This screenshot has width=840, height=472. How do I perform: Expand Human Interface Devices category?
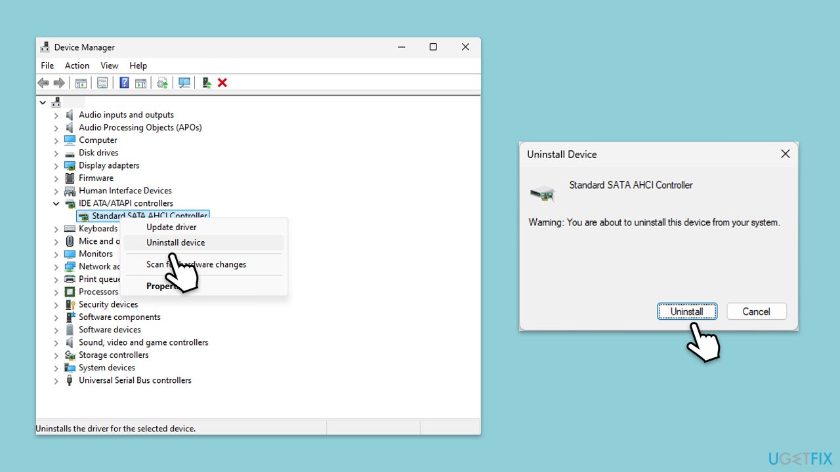[56, 191]
